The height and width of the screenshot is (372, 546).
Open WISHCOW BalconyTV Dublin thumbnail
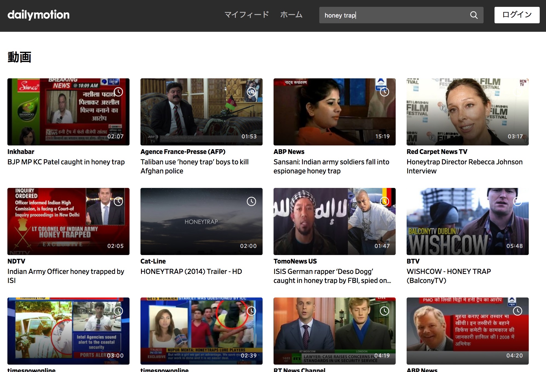(468, 221)
